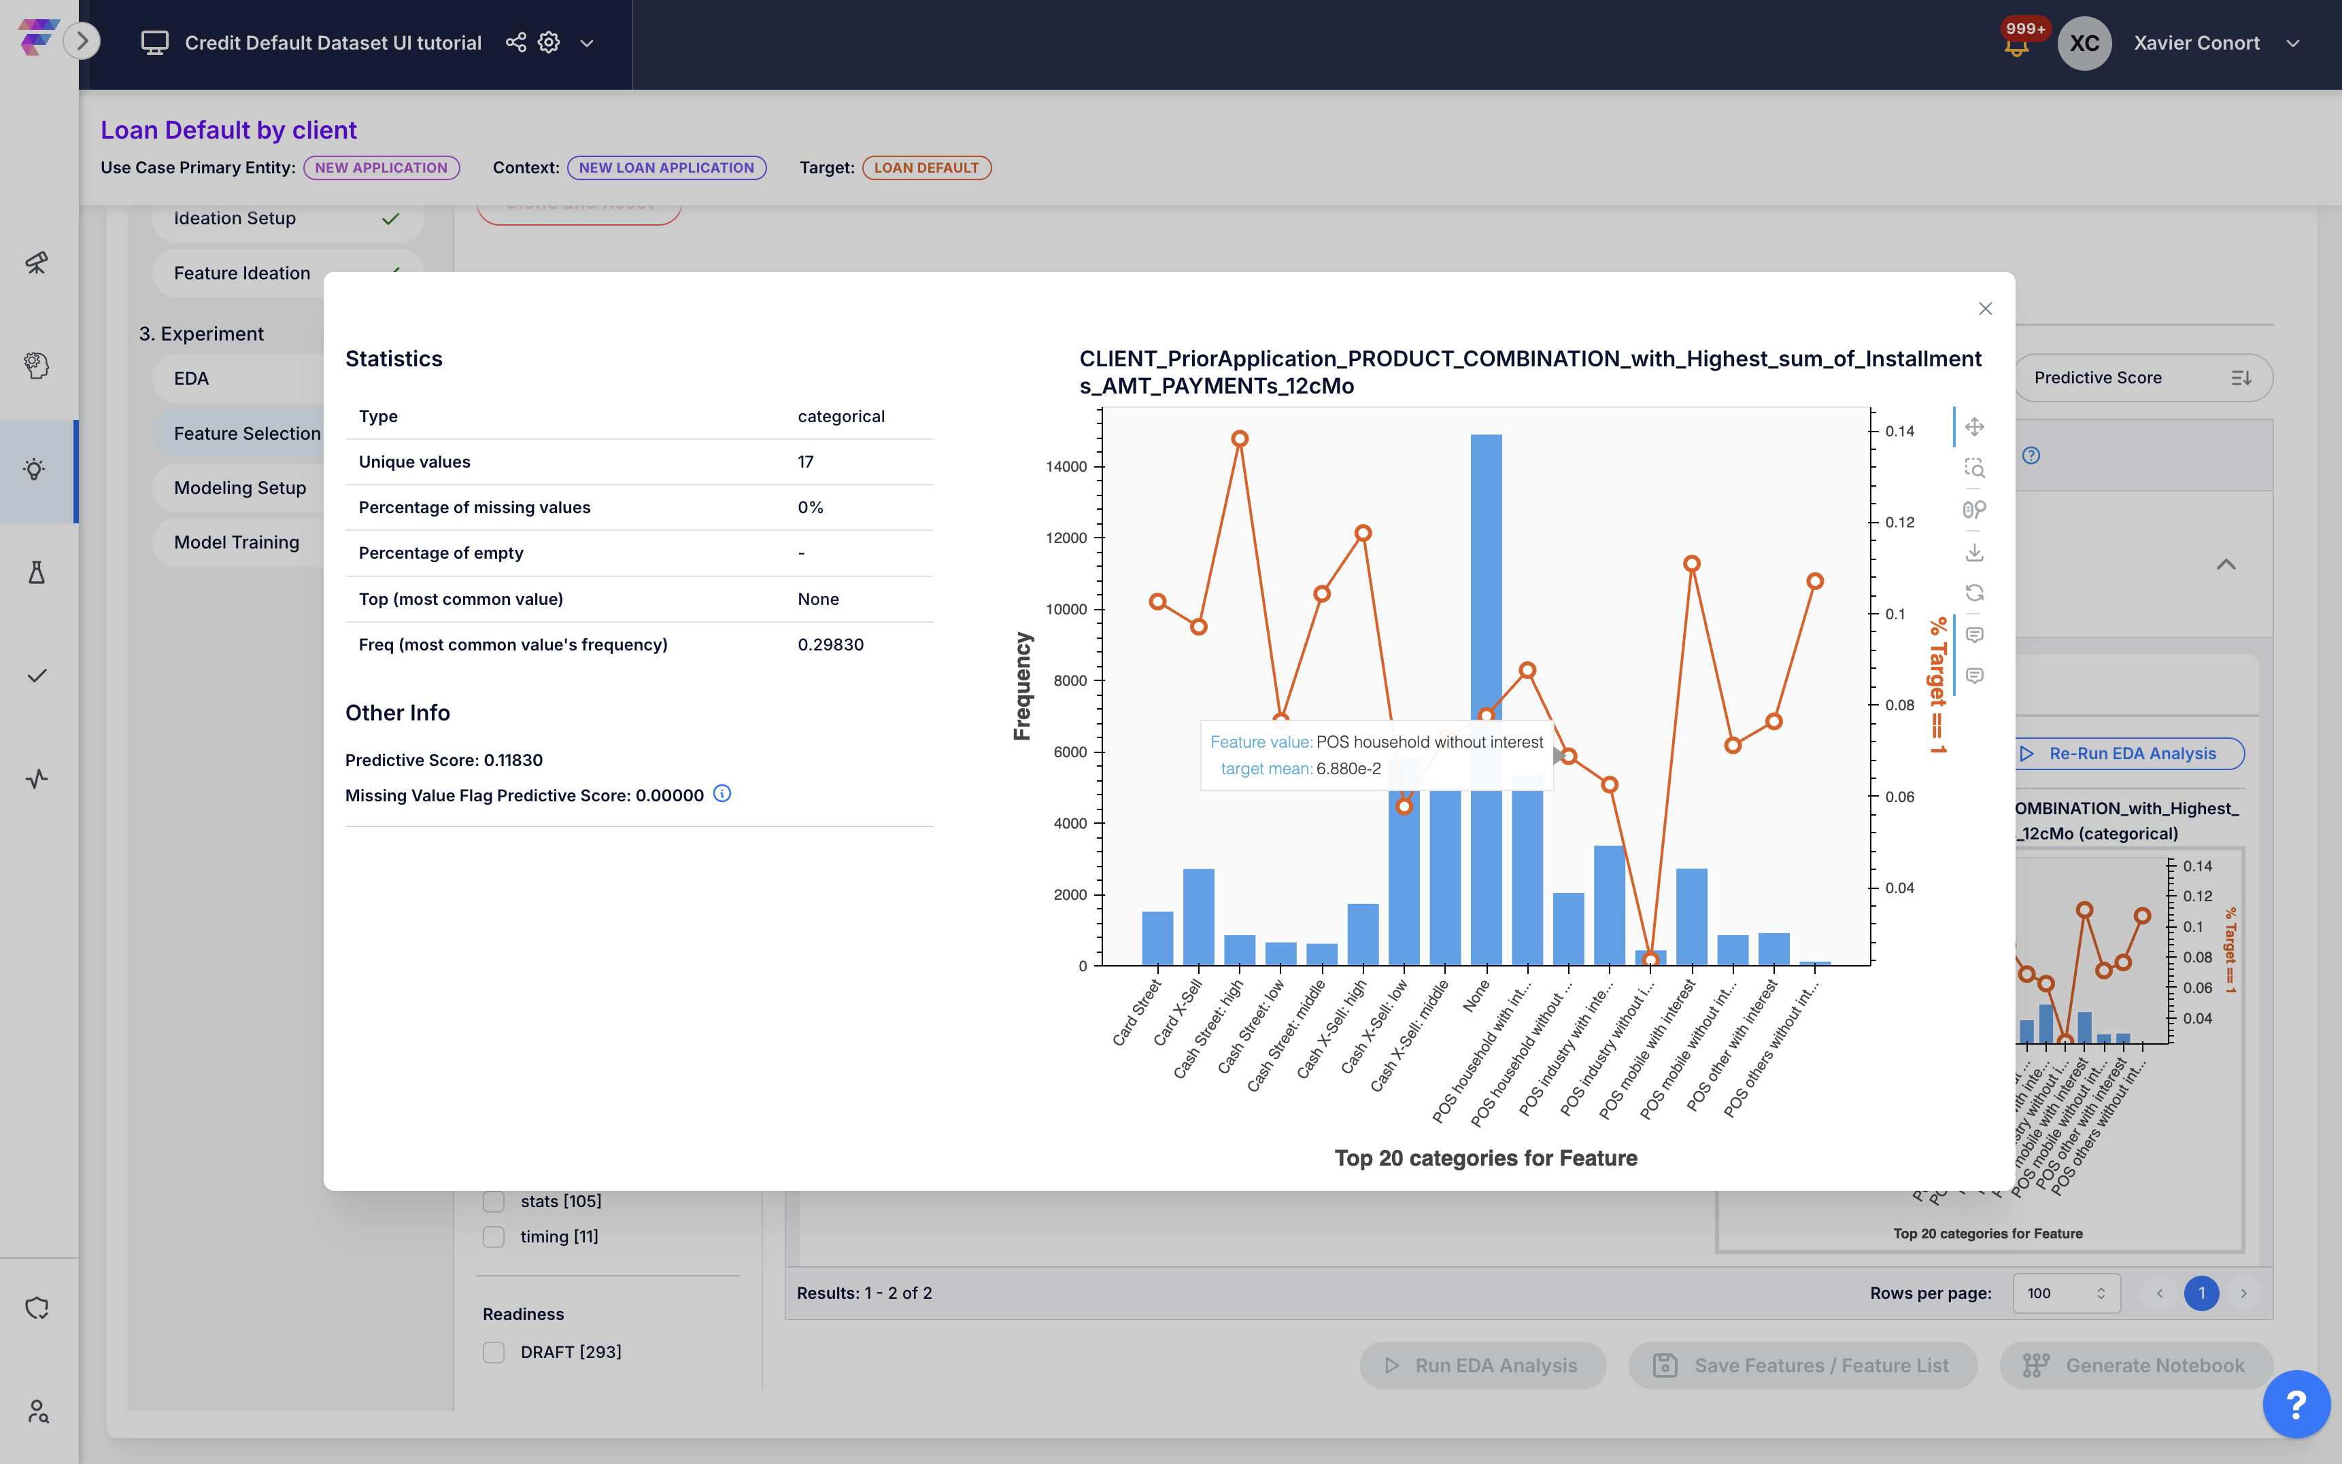Expand the Xavier Conort user menu
This screenshot has height=1464, width=2342.
[x=2292, y=43]
